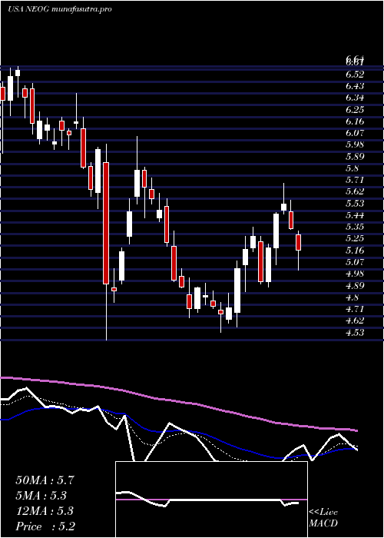Click the 5.35 price axis label
The width and height of the screenshot is (384, 538).
pos(355,227)
